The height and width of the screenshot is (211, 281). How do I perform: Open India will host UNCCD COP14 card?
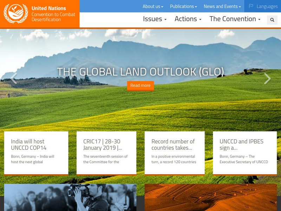pyautogui.click(x=36, y=153)
